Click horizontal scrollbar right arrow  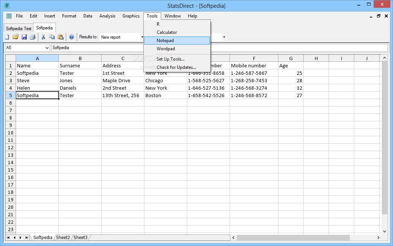(x=378, y=237)
